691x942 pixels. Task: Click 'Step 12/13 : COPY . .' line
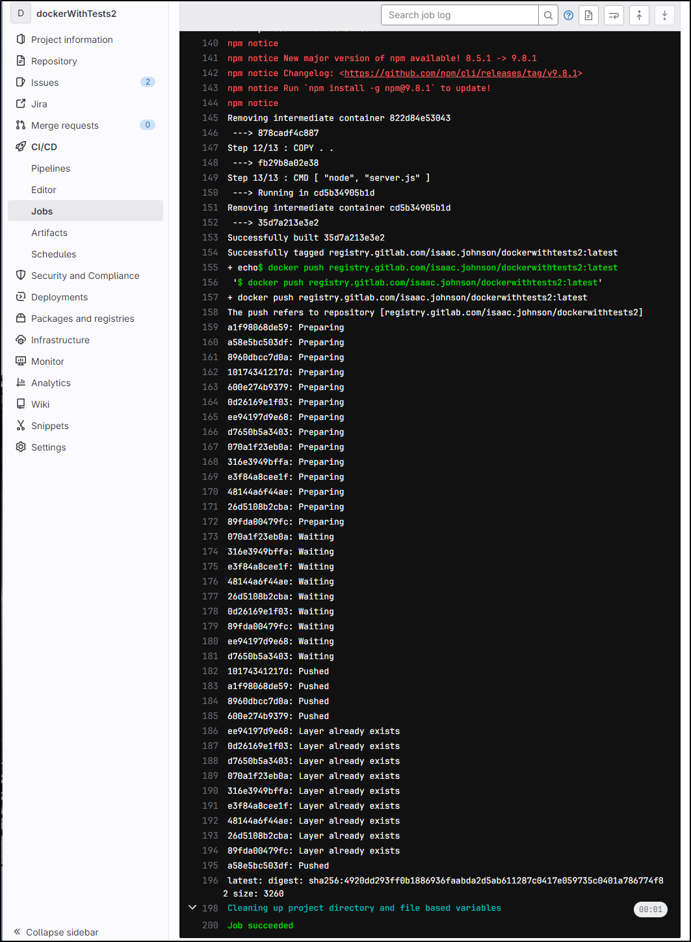pyautogui.click(x=280, y=148)
